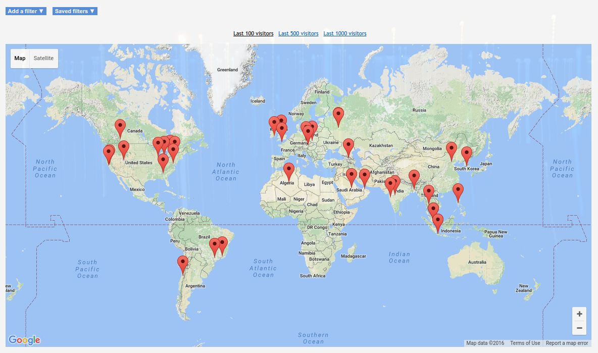
Task: Open the Add a filter dropdown
Action: point(26,11)
